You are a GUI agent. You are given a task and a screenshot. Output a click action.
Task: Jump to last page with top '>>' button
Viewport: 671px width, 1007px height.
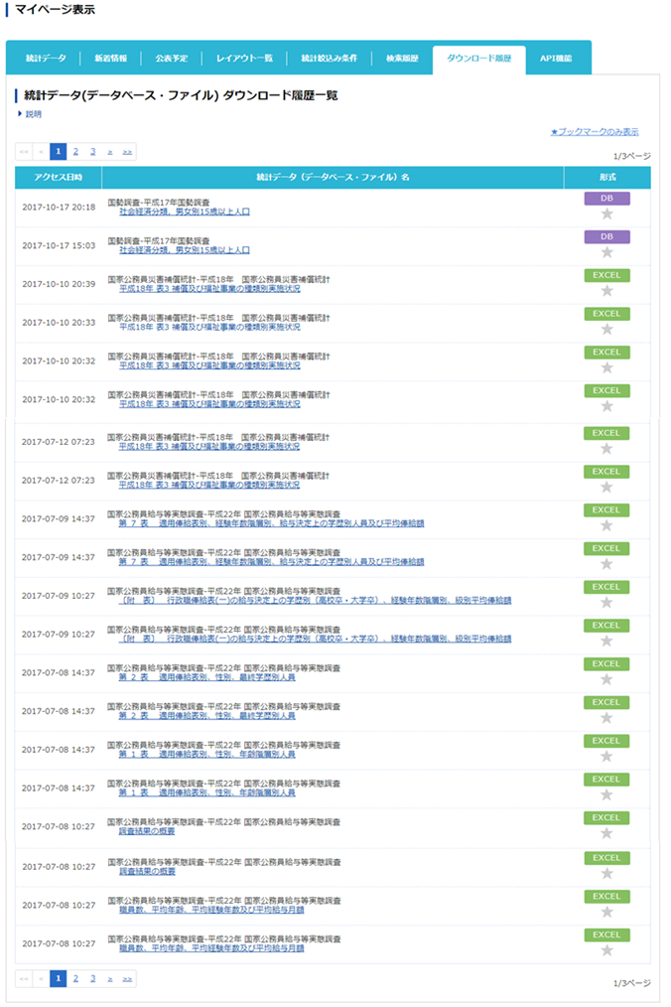click(127, 152)
